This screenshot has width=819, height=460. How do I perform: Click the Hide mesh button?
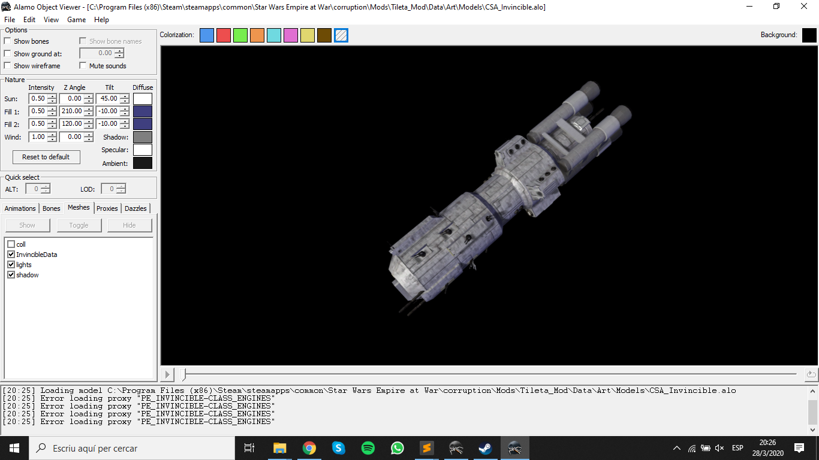coord(130,225)
